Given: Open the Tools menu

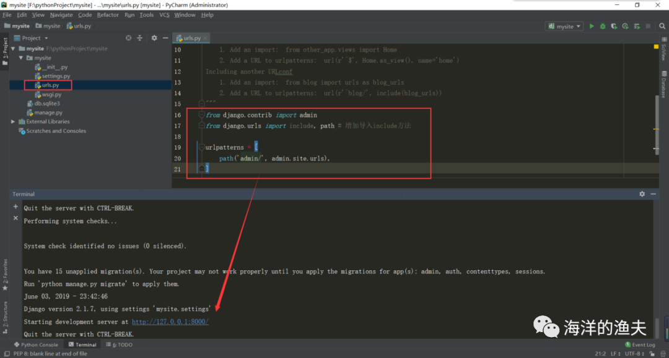Looking at the screenshot, I should [x=146, y=15].
